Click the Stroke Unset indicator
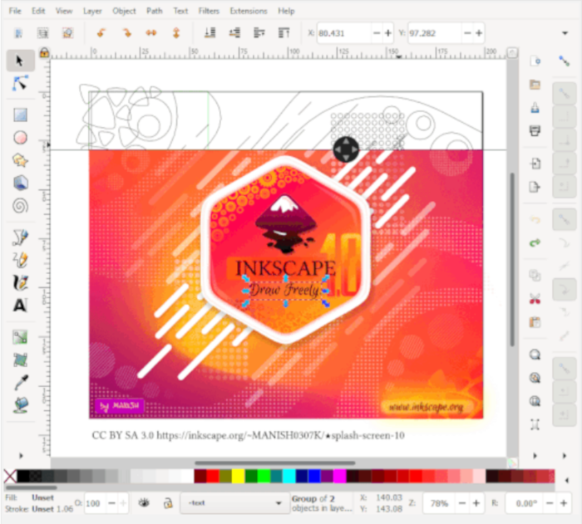The image size is (582, 524). point(42,509)
